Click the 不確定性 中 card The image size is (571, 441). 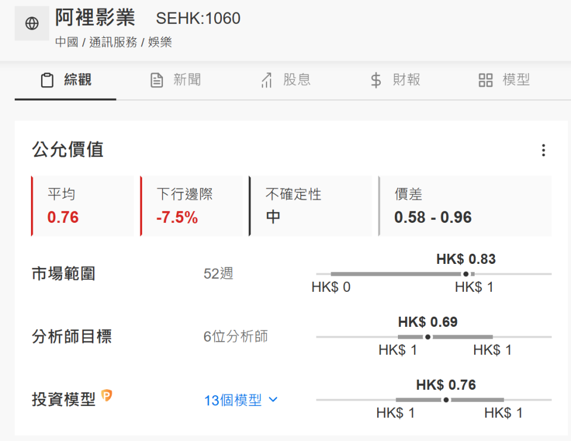pyautogui.click(x=310, y=206)
